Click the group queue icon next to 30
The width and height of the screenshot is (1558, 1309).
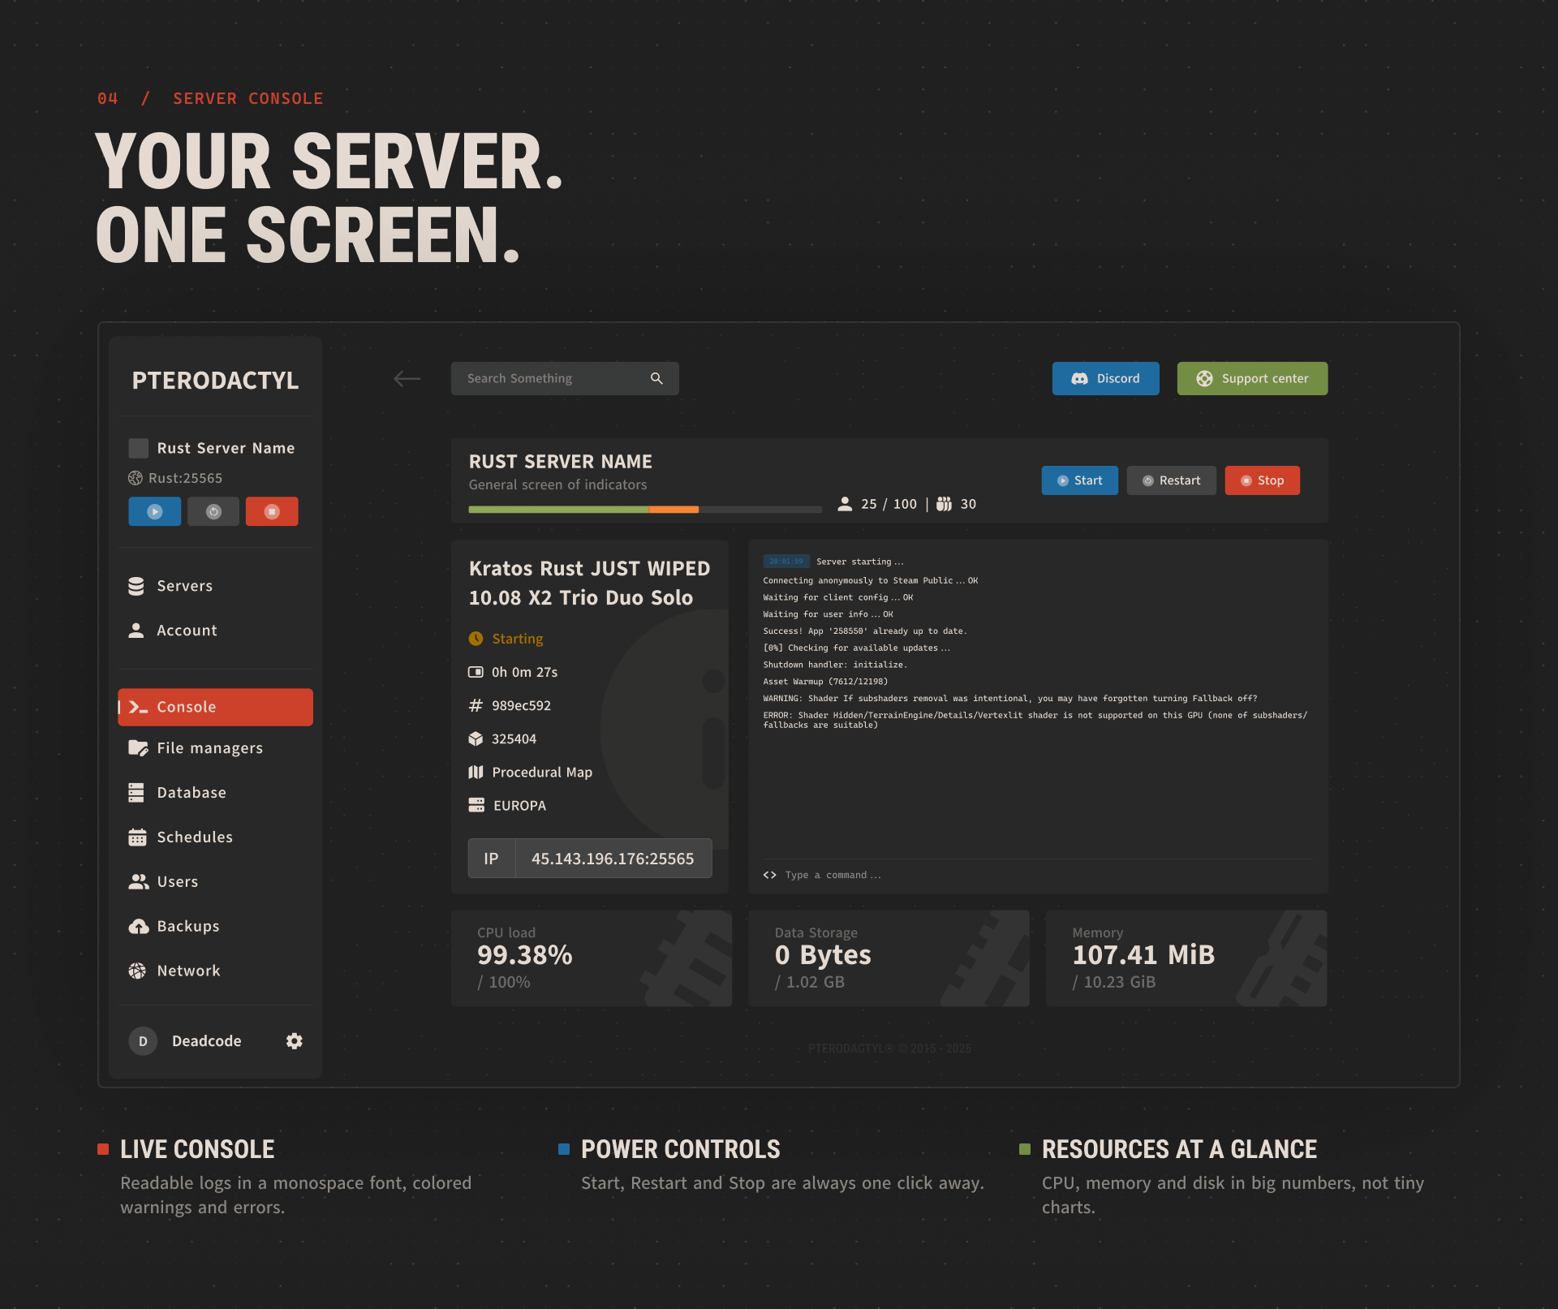[944, 504]
